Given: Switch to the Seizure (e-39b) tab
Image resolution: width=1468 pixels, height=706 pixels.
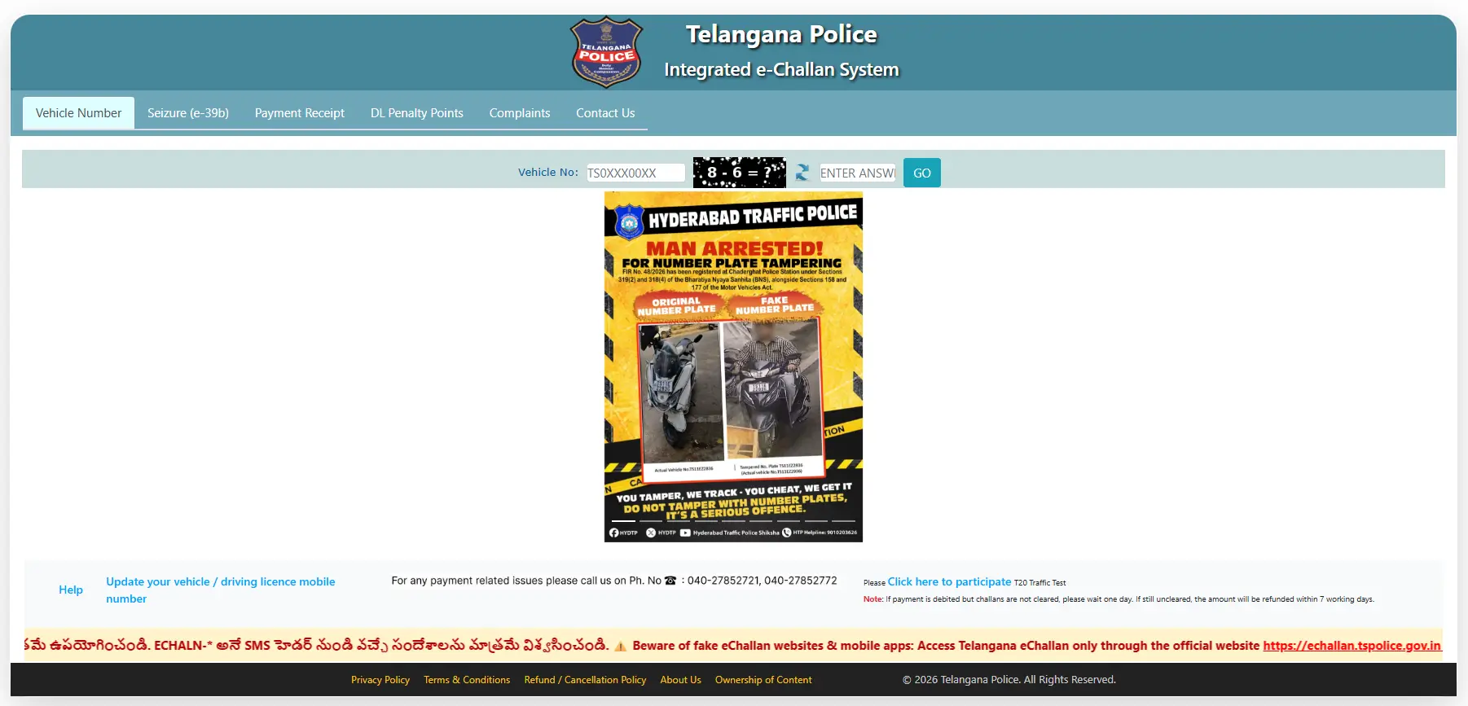Looking at the screenshot, I should pyautogui.click(x=188, y=113).
